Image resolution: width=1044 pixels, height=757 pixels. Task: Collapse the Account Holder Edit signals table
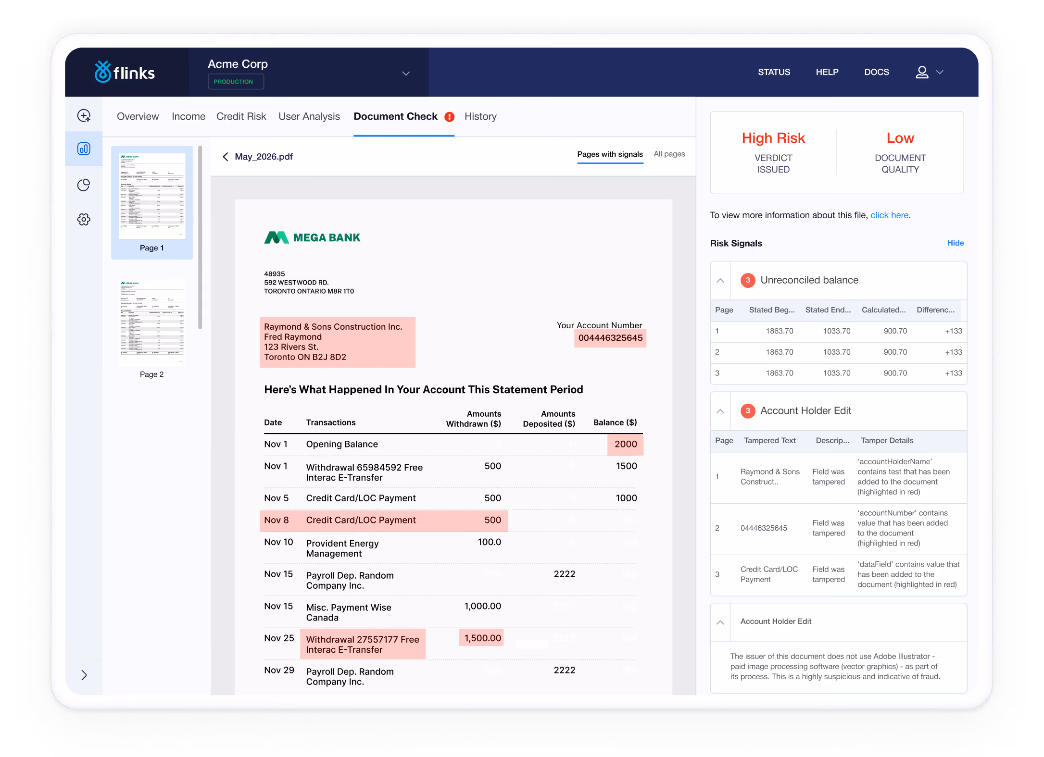(720, 411)
